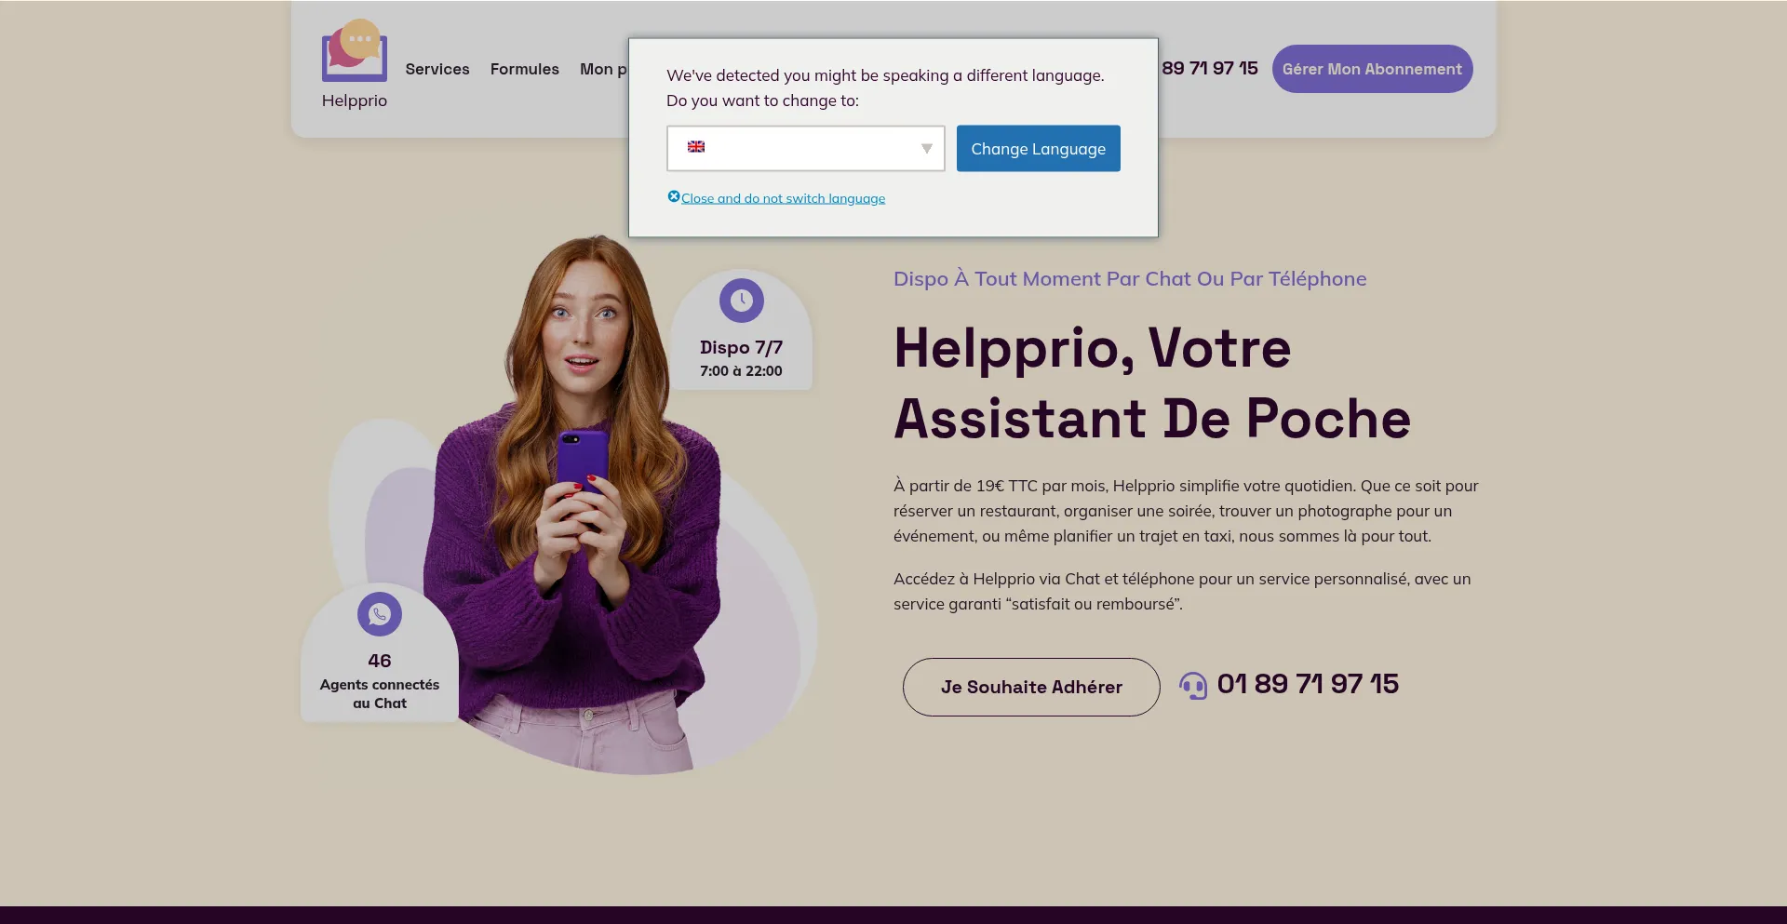The image size is (1787, 924).
Task: Click the blue circled X close icon
Action: coord(674,196)
